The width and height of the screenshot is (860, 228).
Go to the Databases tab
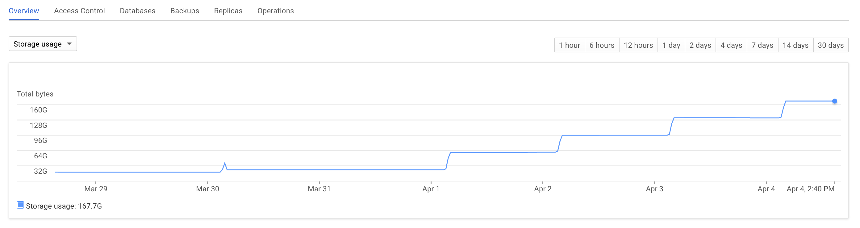coord(138,11)
